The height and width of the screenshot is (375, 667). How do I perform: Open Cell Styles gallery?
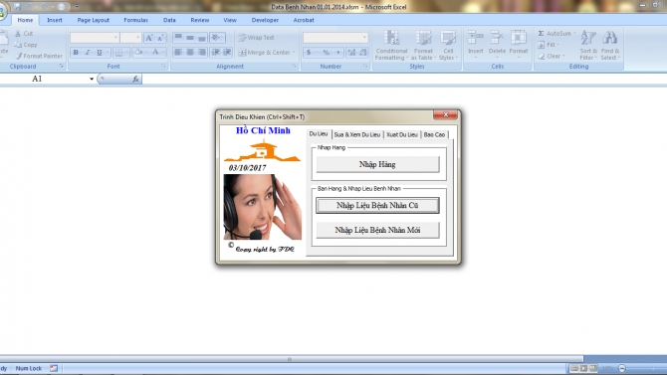coord(448,45)
